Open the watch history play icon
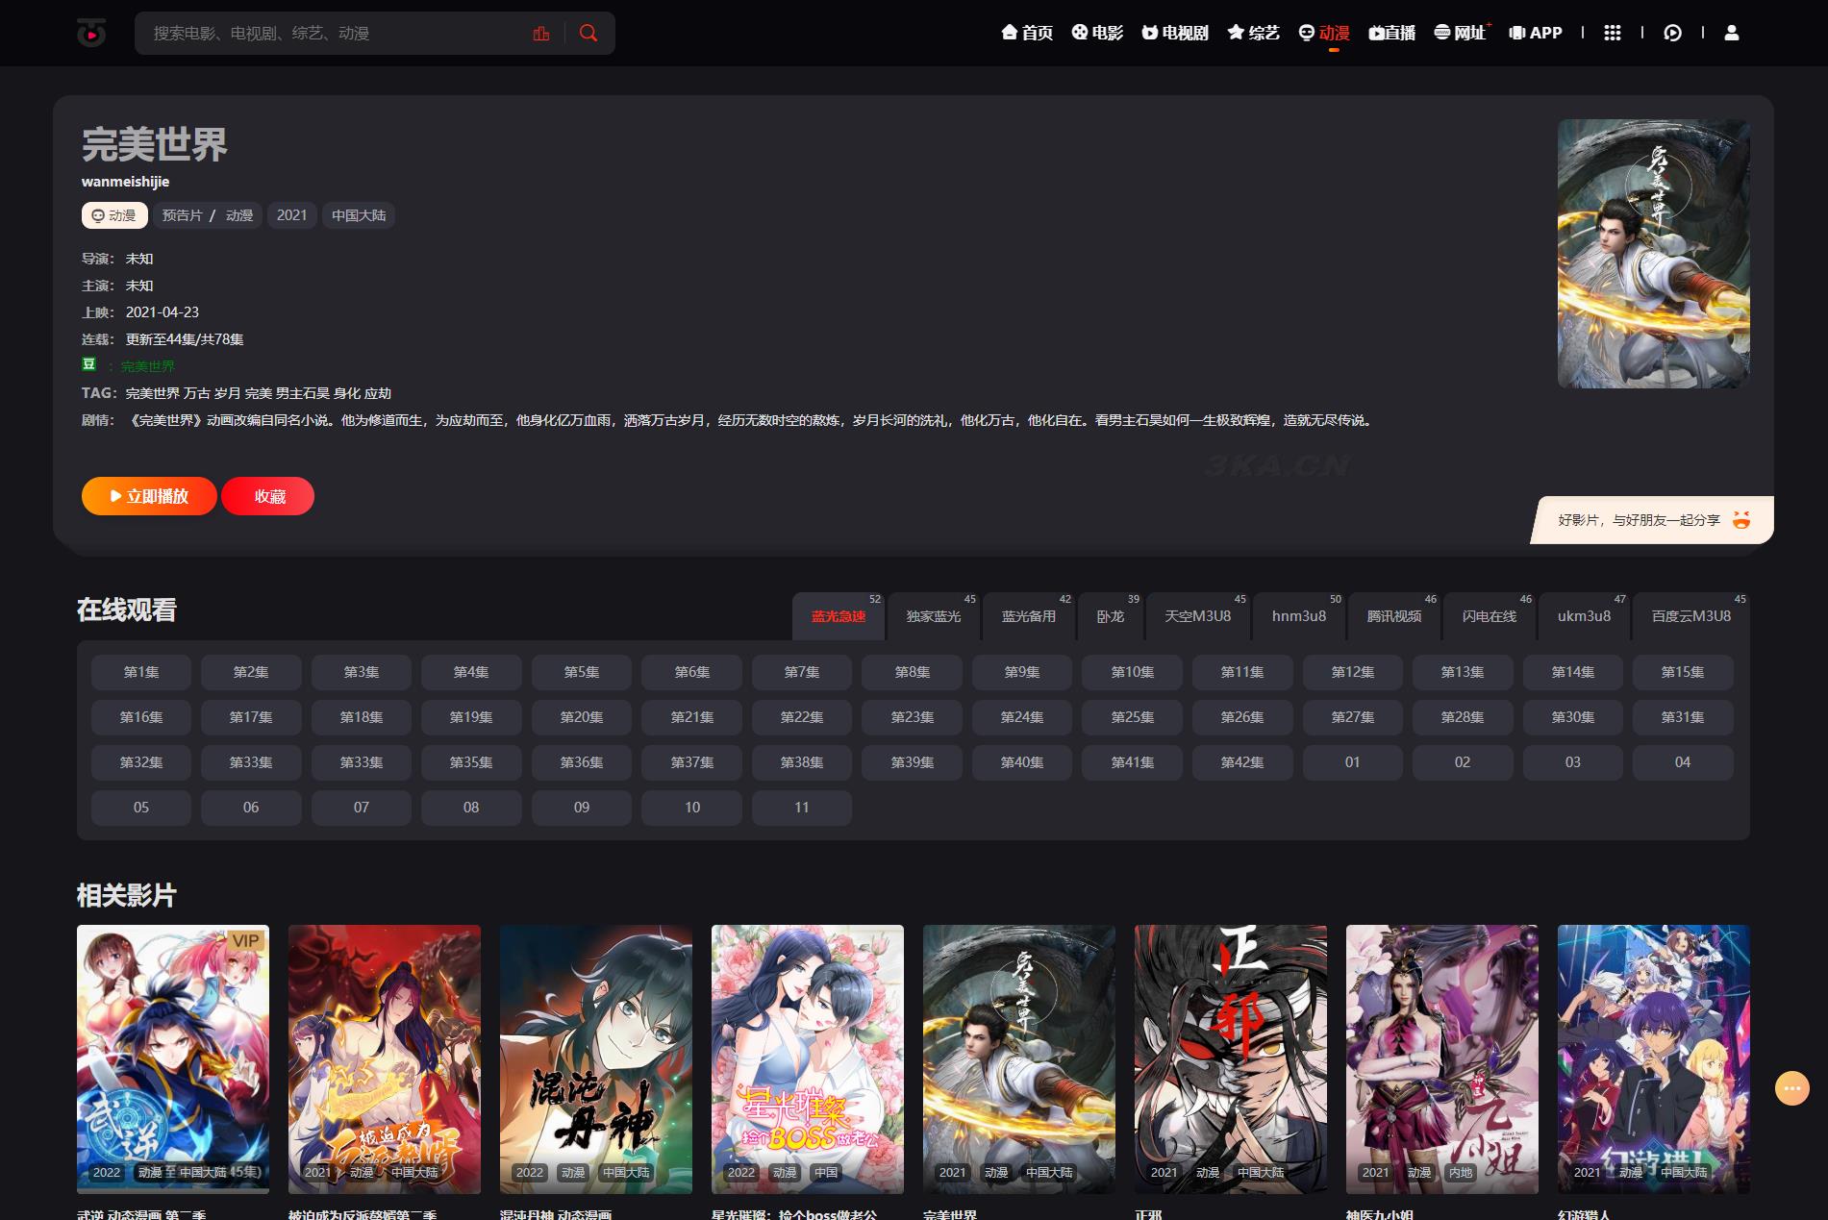The height and width of the screenshot is (1220, 1828). click(x=1672, y=33)
